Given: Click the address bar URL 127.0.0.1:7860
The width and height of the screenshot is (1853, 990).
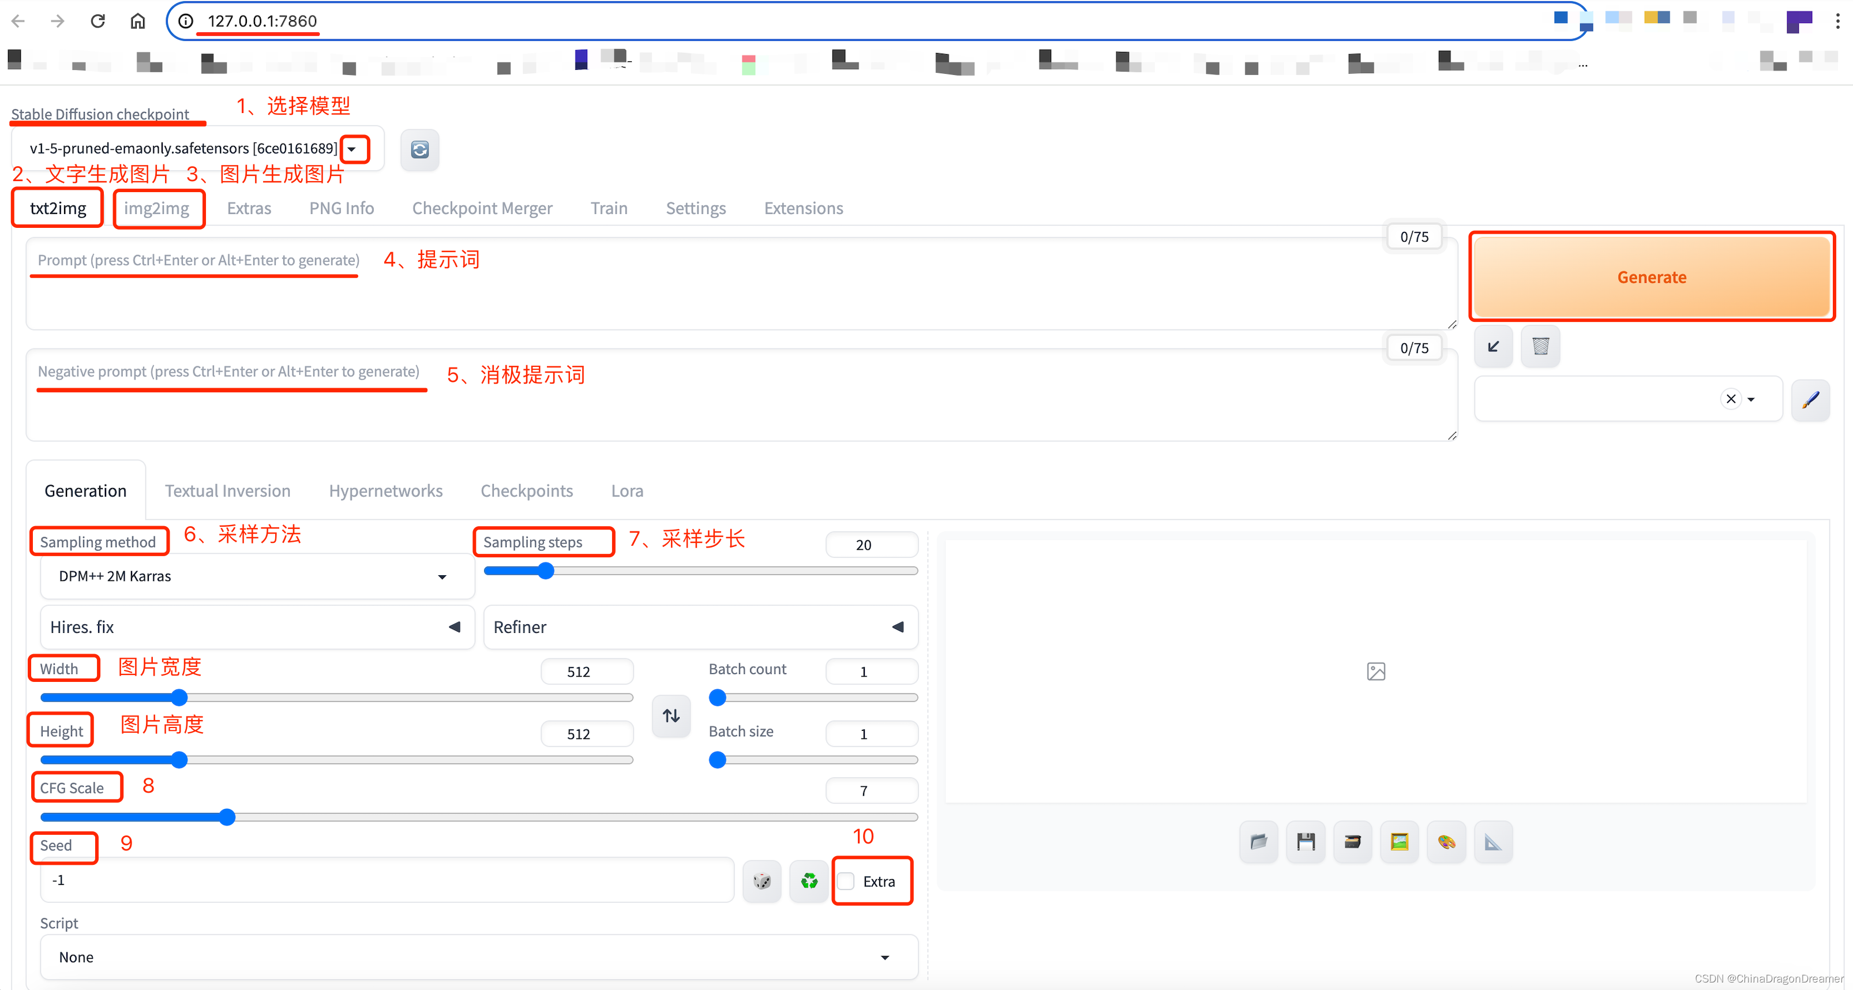Looking at the screenshot, I should 262,21.
